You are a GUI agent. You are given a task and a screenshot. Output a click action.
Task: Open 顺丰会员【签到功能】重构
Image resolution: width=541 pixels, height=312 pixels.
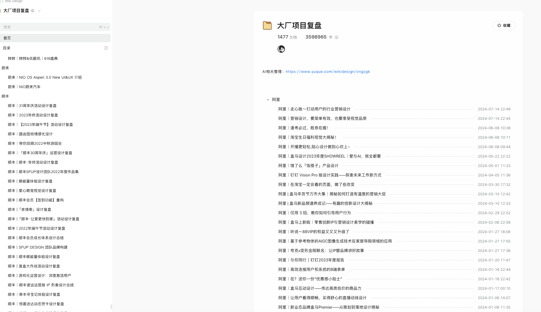36,200
